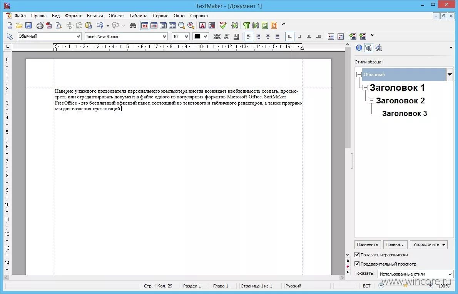Toggle Показать иерархически checkbox
The image size is (458, 294).
(x=357, y=254)
